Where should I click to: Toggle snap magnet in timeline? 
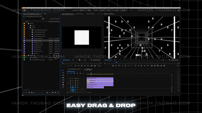point(71,73)
